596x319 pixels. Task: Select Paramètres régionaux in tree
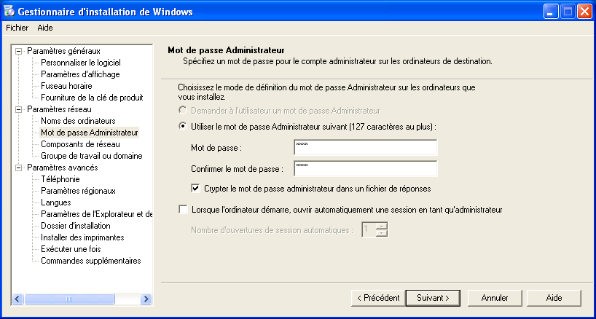click(x=78, y=191)
